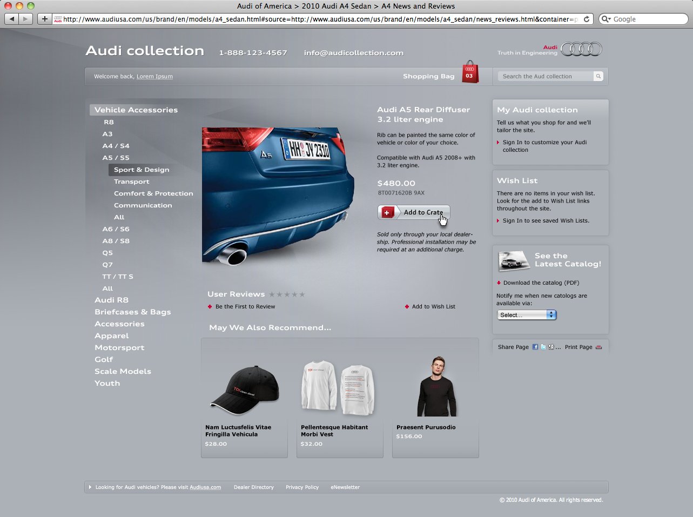Share page via Twitter icon
This screenshot has width=693, height=517.
pyautogui.click(x=543, y=347)
